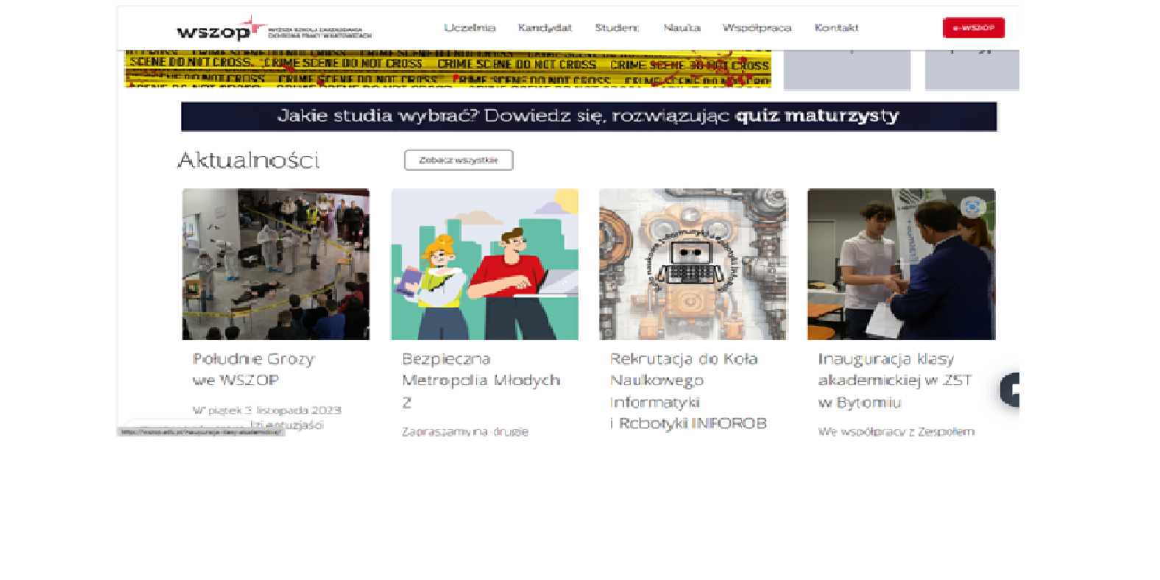This screenshot has width=1160, height=580.
Task: Open the Południe Grozy we WSZOP article
Action: 253,369
